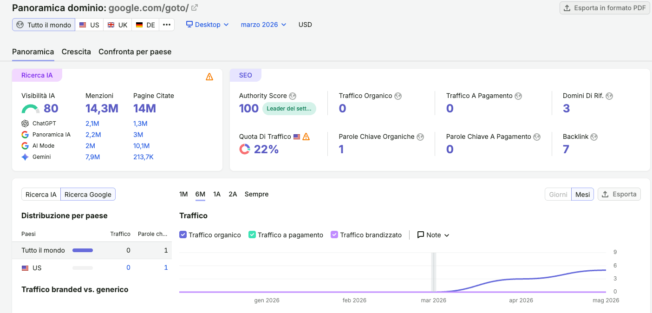Switch to Ricerca Google toggle
This screenshot has height=313, width=652.
(x=88, y=194)
